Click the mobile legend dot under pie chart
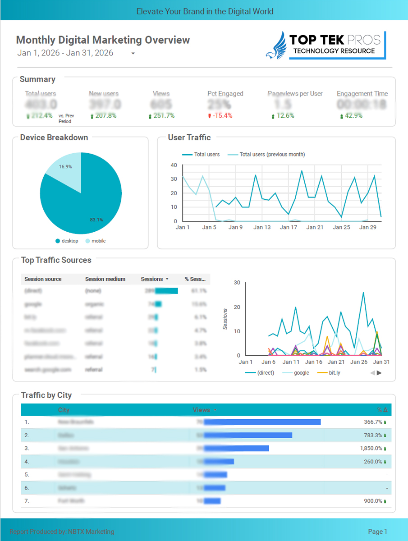 tap(88, 241)
